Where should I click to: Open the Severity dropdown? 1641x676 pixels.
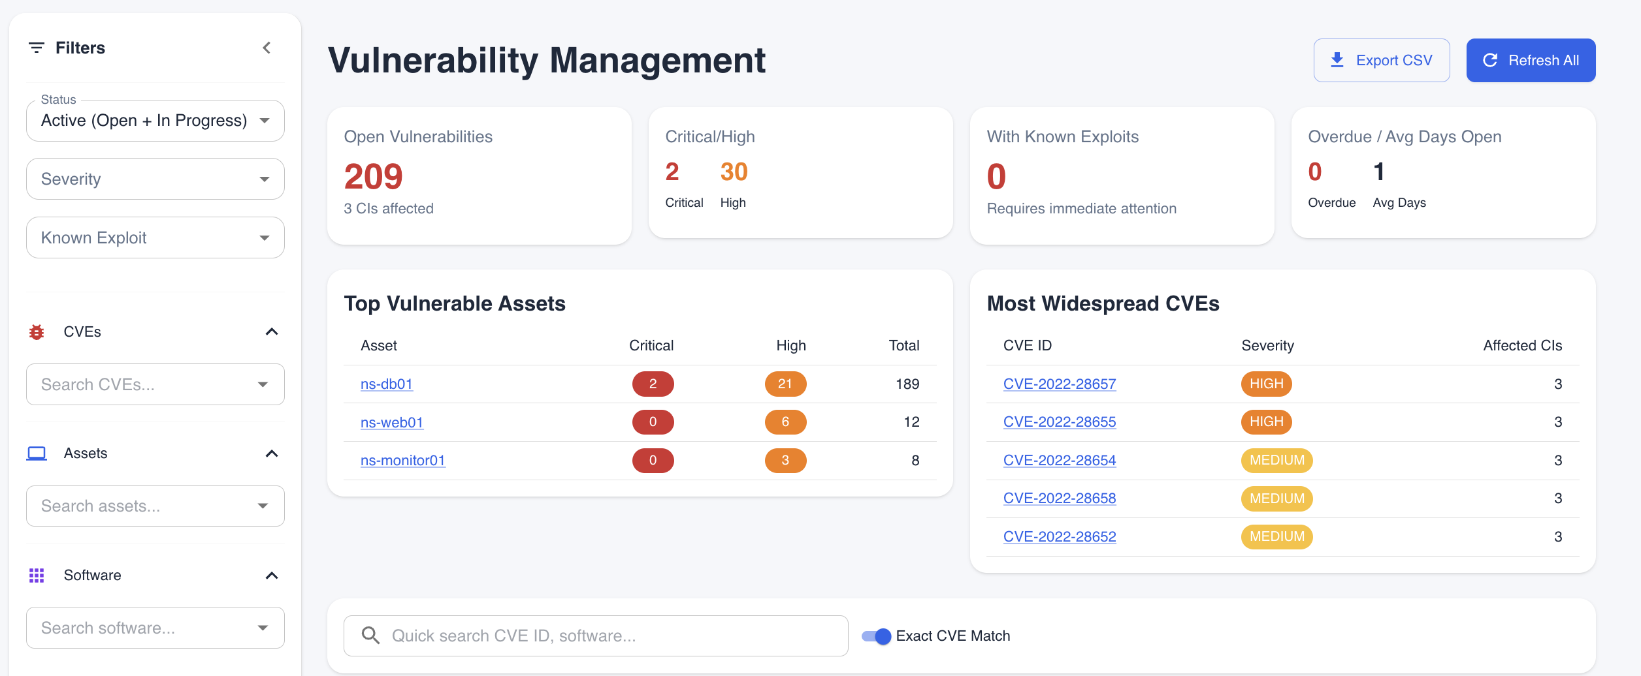tap(155, 178)
